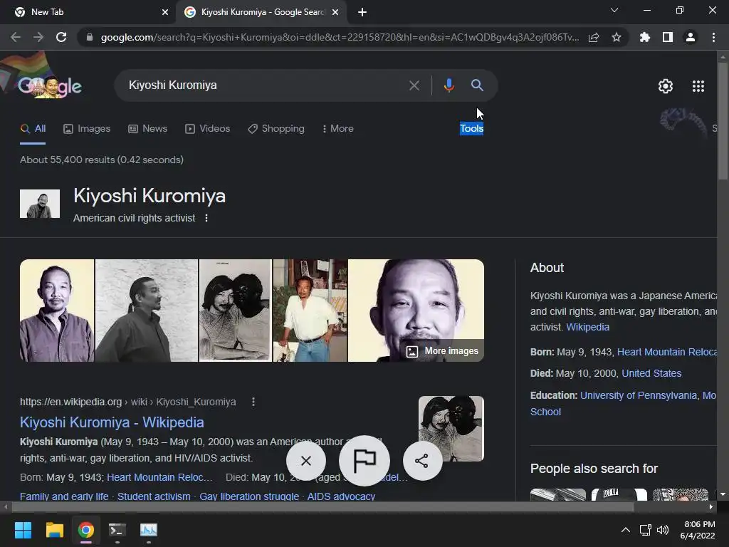The width and height of the screenshot is (729, 547).
Task: Close the doodle overlay with X button
Action: point(306,461)
